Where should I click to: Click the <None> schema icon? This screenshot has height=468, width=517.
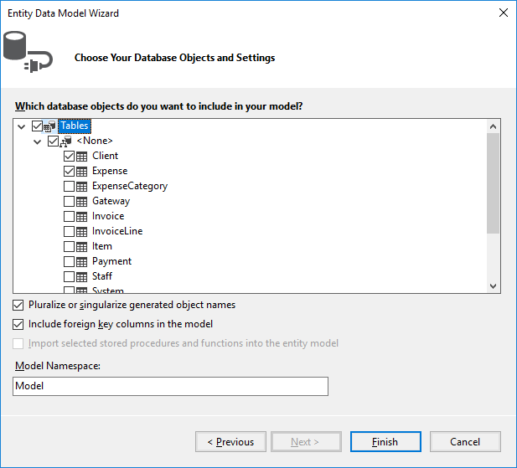click(x=66, y=141)
